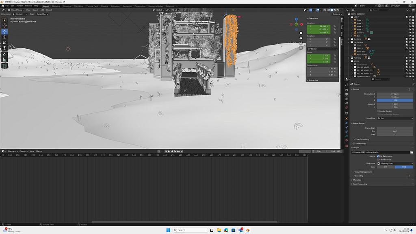Click the Resolution percentage slider

(395, 100)
